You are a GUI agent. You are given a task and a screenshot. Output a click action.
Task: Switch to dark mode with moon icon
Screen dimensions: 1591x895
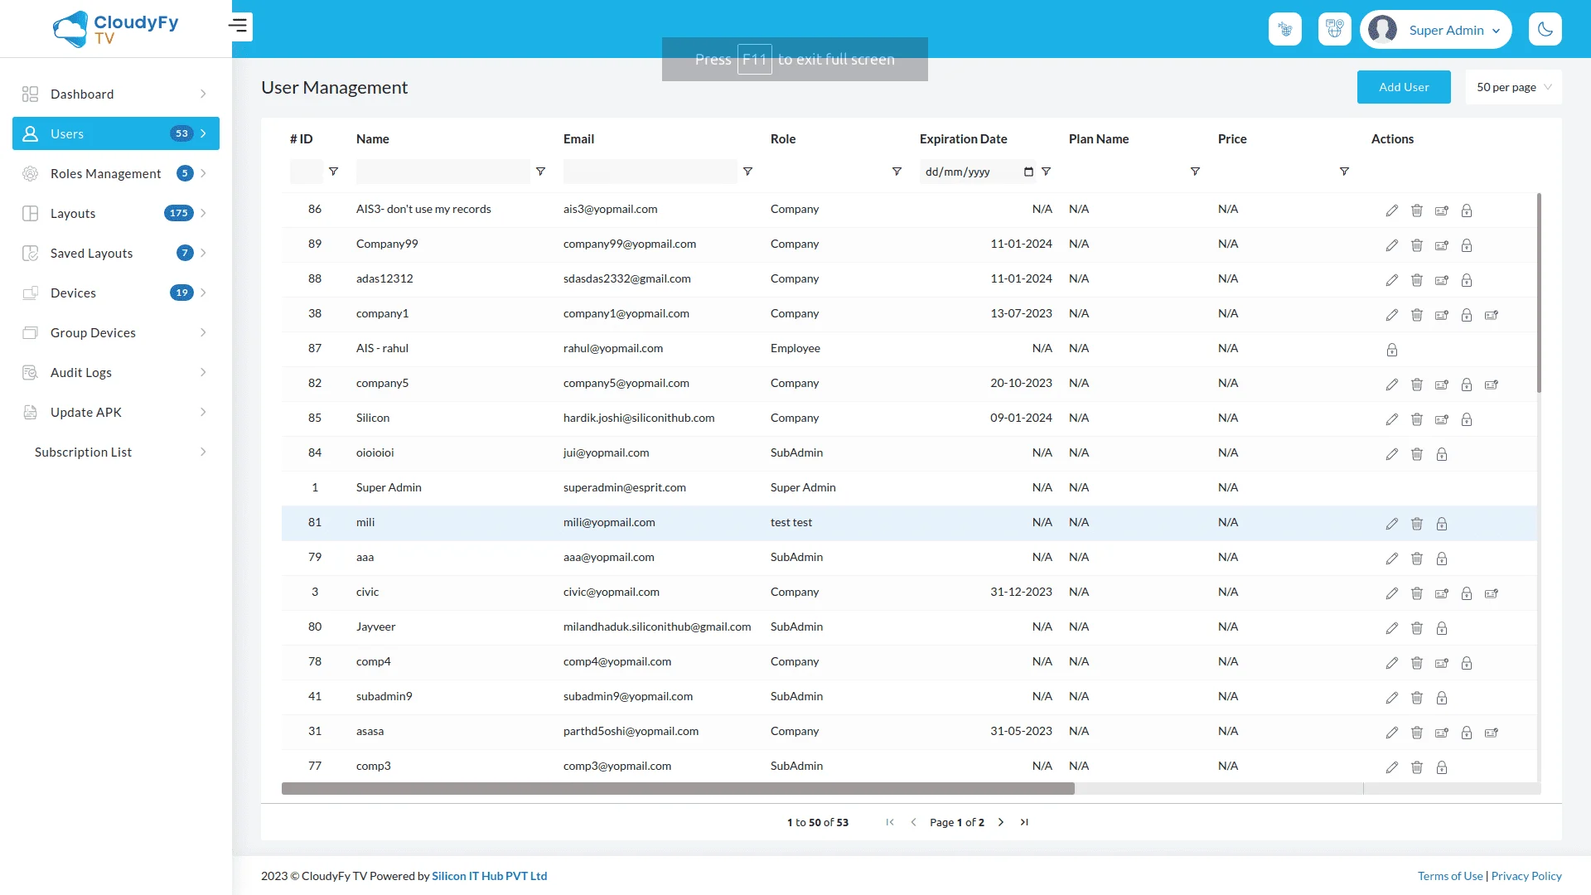point(1545,30)
